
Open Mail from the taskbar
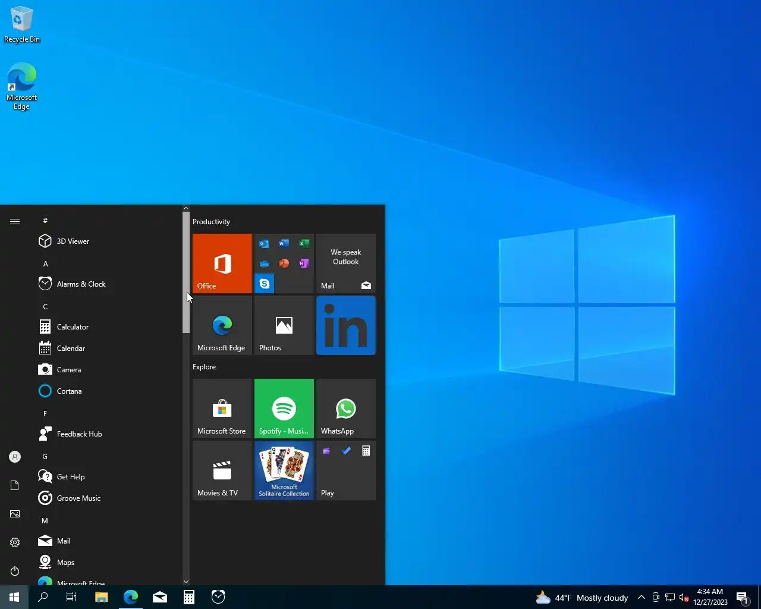[160, 597]
